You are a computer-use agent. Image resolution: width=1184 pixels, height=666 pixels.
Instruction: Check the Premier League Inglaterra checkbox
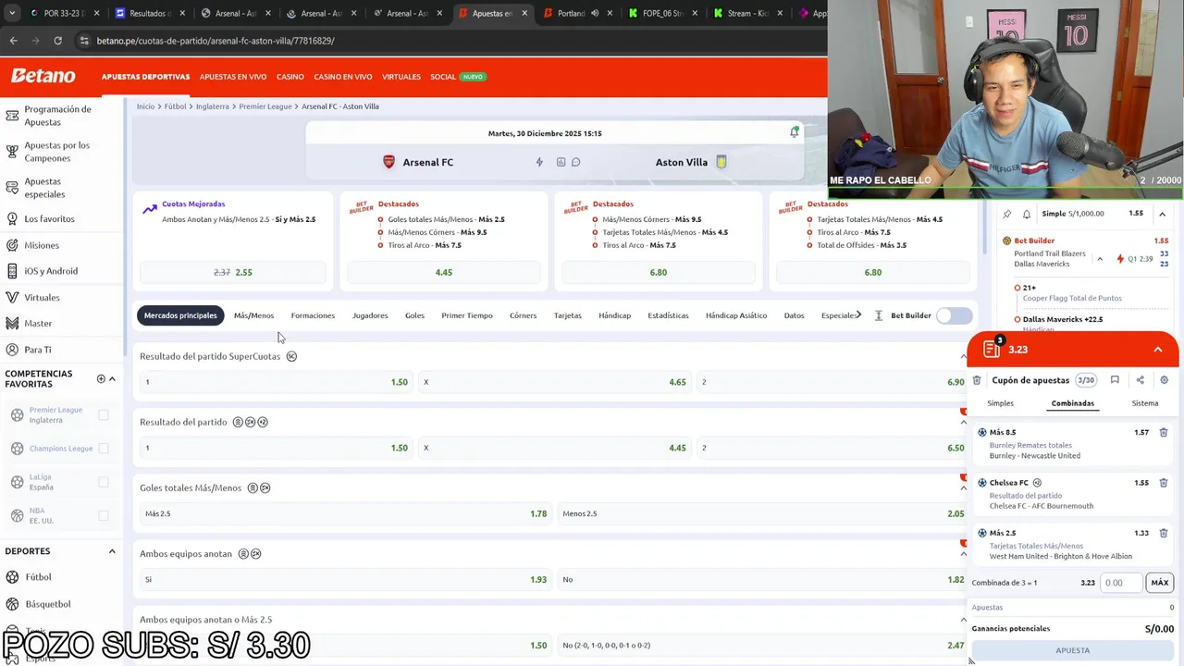pos(104,415)
